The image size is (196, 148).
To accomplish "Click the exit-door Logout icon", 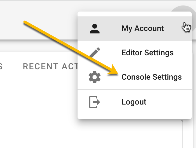I will point(95,102).
